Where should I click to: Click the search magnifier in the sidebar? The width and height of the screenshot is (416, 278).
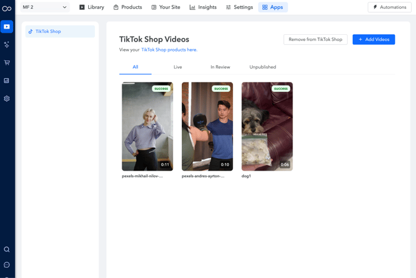7,249
